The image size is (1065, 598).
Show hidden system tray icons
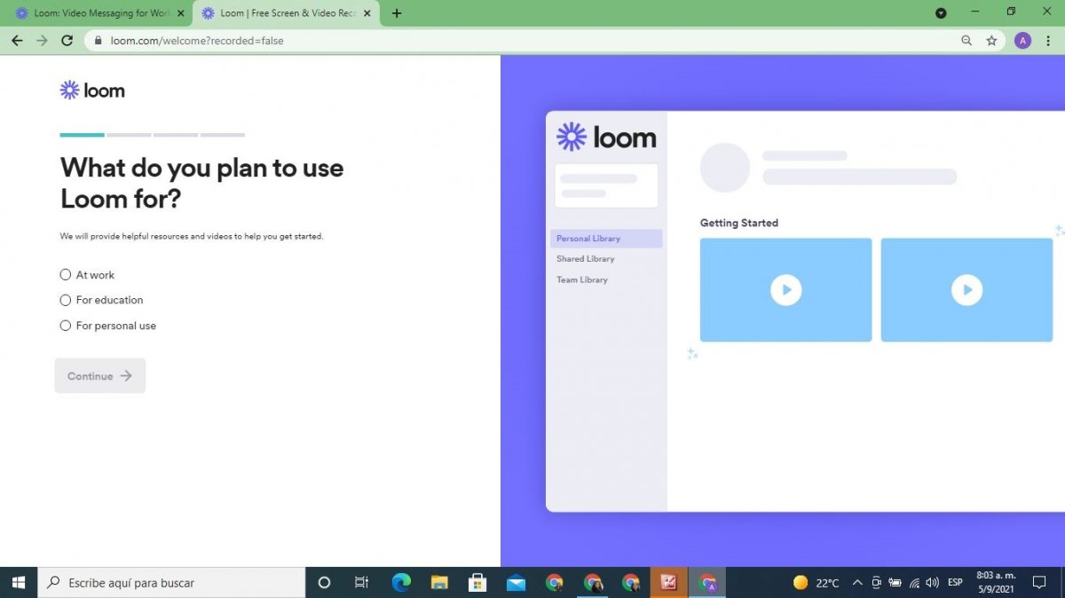point(857,583)
